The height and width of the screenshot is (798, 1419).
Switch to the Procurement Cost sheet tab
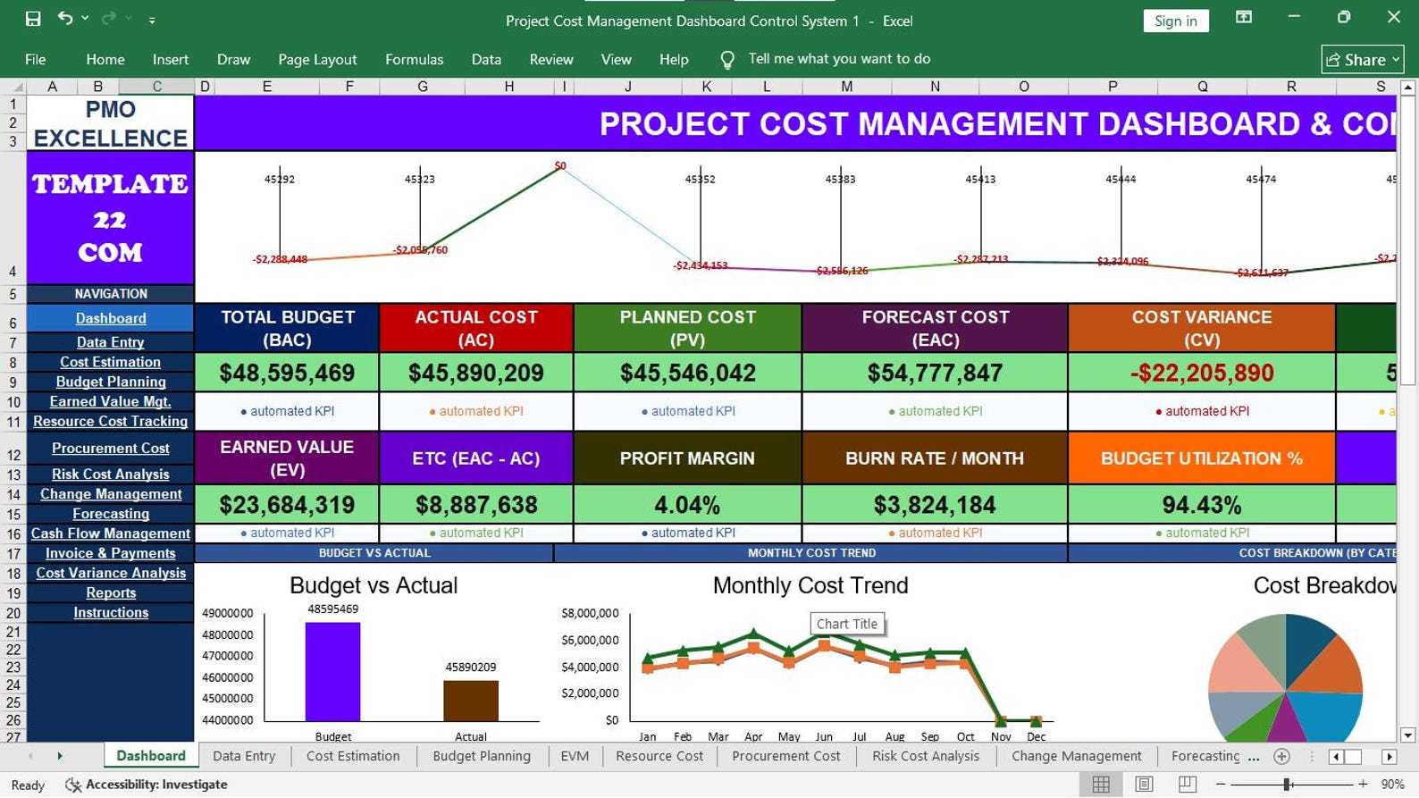click(x=786, y=756)
